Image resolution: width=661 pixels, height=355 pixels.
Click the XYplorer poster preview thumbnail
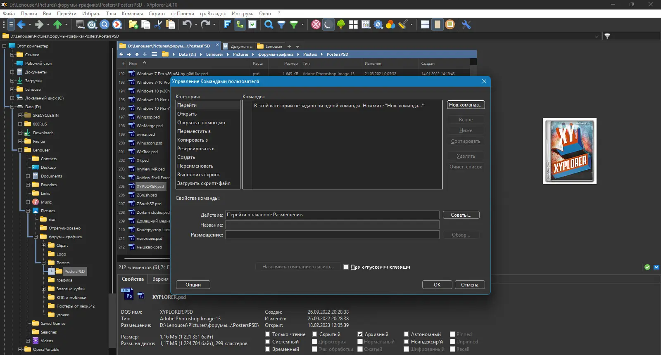[x=570, y=151]
